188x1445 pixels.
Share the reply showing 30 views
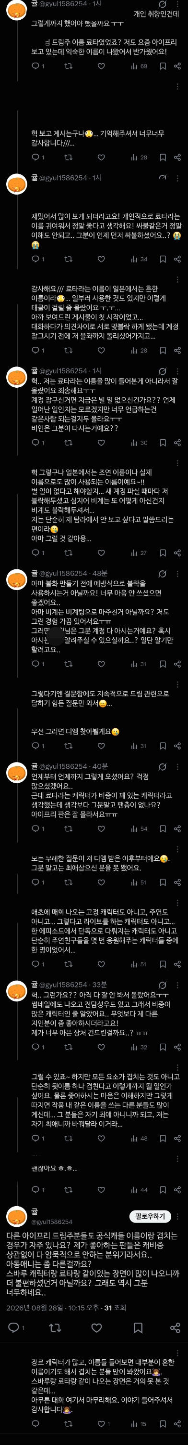click(177, 443)
